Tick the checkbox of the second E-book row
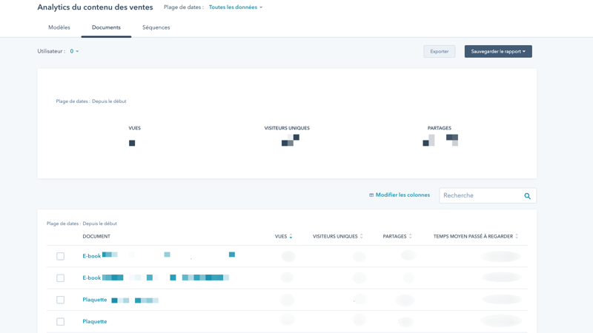Screen dimensions: 593x333 tap(61, 278)
